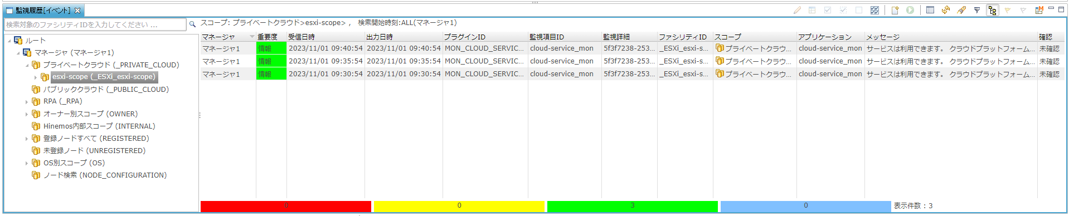
Task: Click the empty square unconfirm icon
Action: (859, 10)
